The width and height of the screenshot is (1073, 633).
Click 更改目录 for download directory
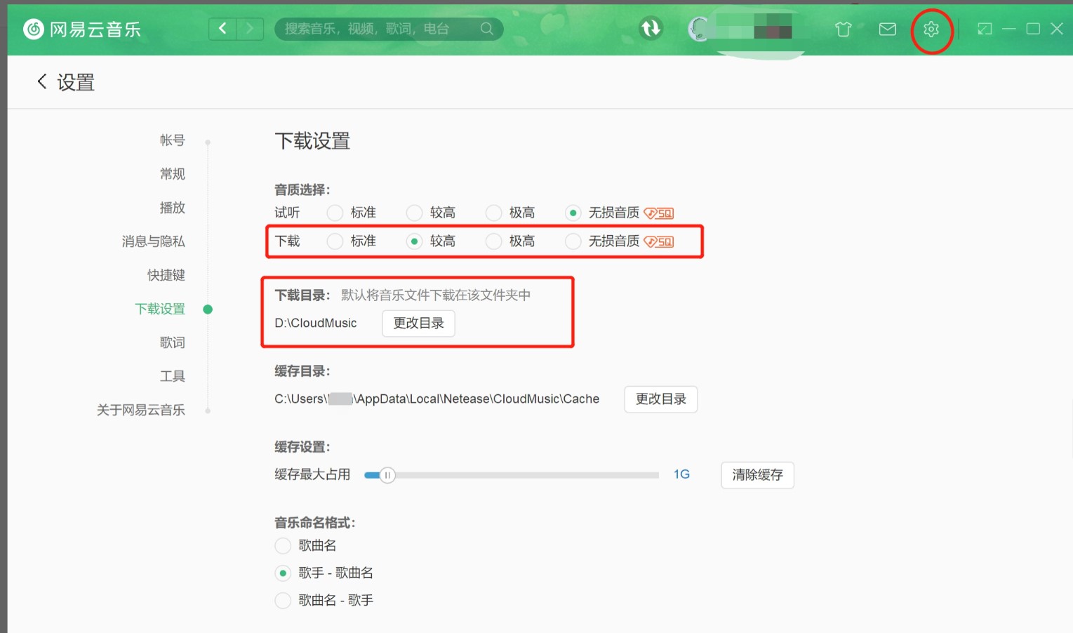click(418, 324)
